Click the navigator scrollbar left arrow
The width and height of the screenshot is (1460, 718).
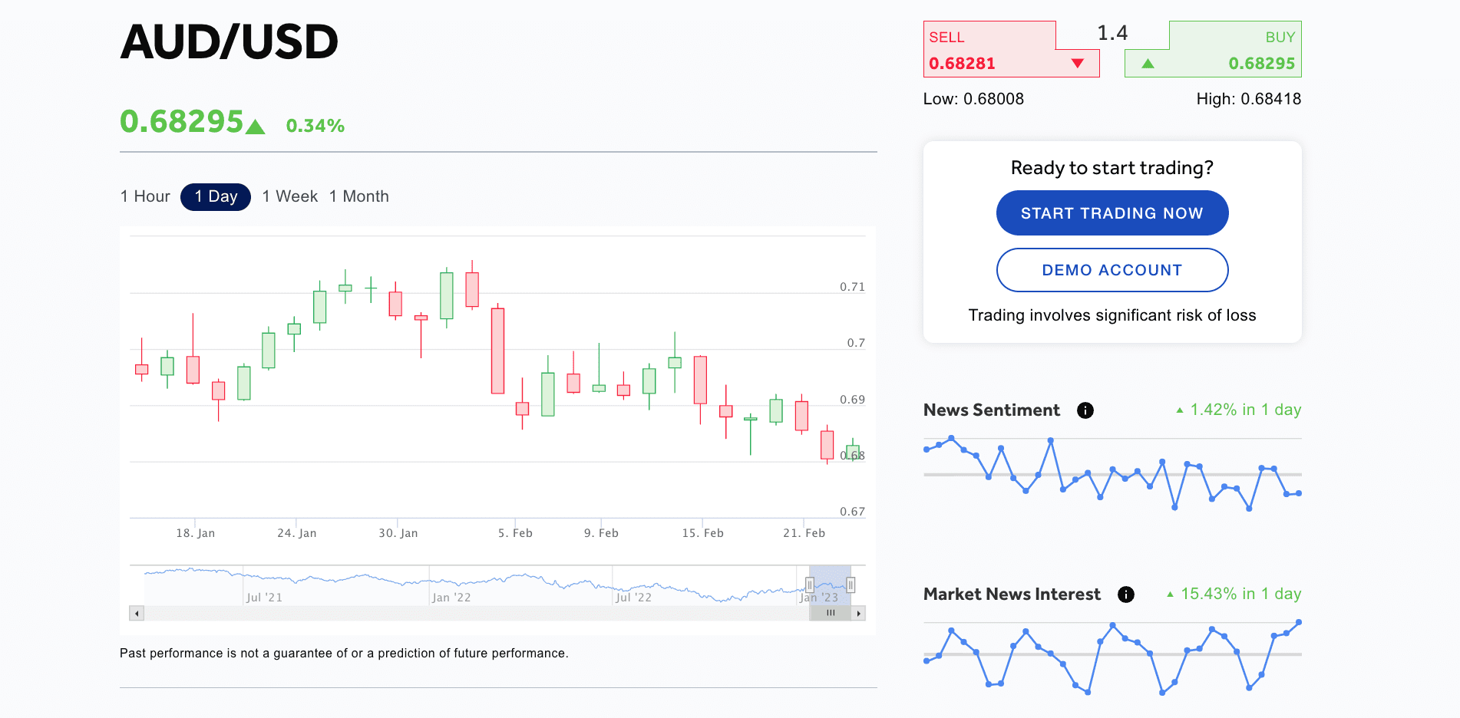click(137, 614)
